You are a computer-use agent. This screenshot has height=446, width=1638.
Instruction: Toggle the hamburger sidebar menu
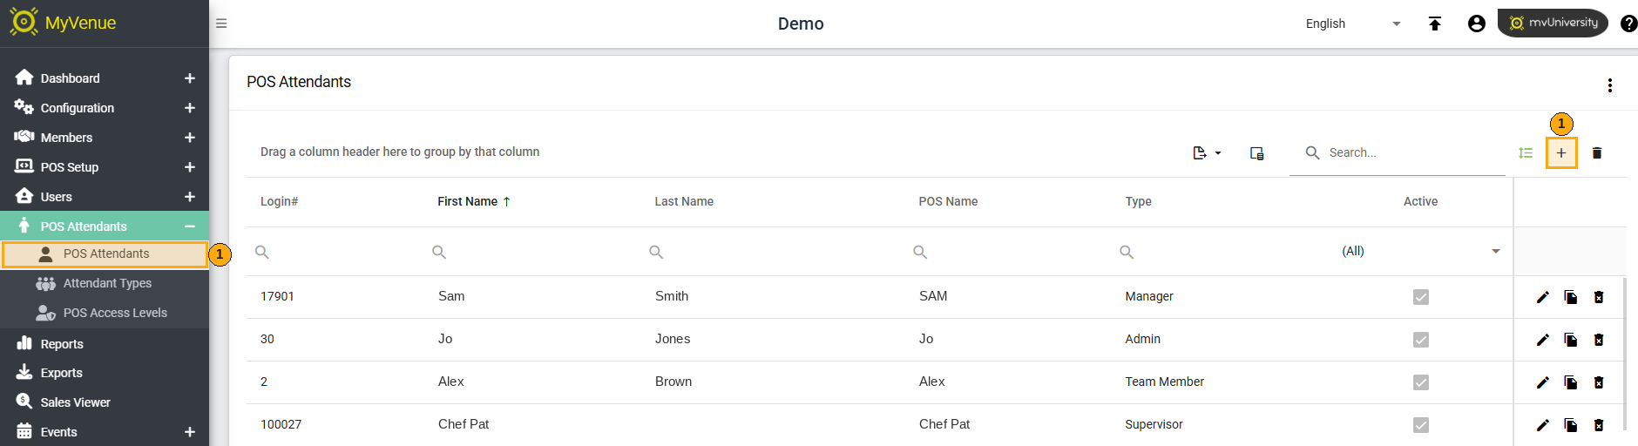click(221, 24)
